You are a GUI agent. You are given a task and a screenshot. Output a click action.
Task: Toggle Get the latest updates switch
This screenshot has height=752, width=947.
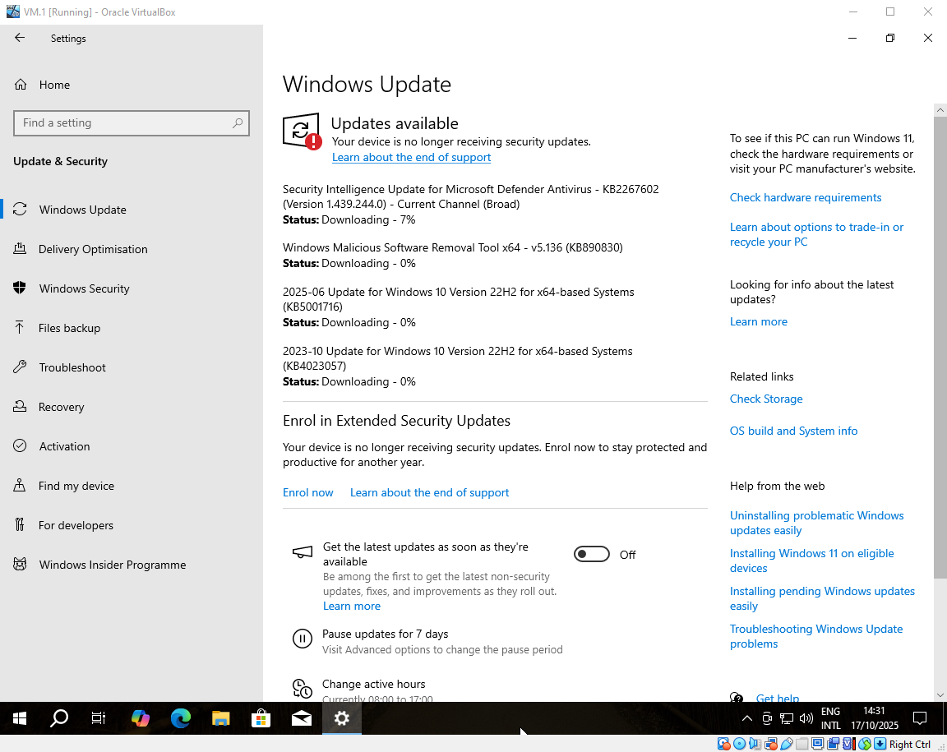(592, 554)
